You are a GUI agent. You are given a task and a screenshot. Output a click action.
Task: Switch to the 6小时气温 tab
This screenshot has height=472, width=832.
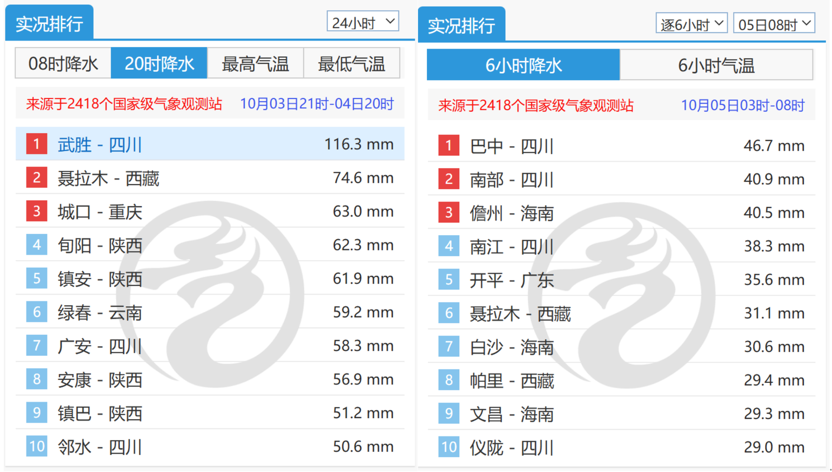(716, 65)
